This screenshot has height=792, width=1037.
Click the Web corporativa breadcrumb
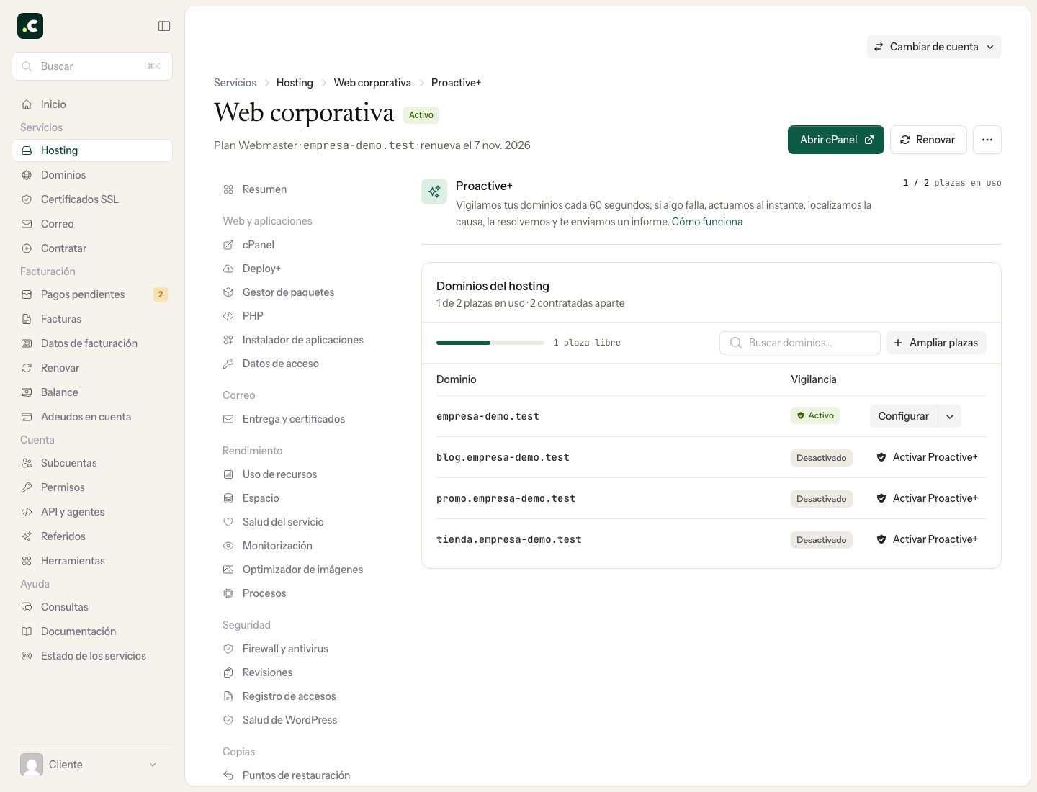tap(372, 83)
